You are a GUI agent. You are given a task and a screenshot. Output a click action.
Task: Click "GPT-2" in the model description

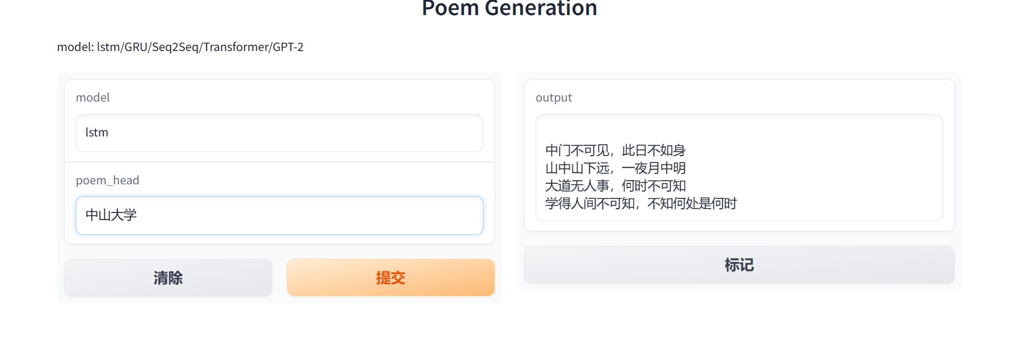click(x=288, y=47)
